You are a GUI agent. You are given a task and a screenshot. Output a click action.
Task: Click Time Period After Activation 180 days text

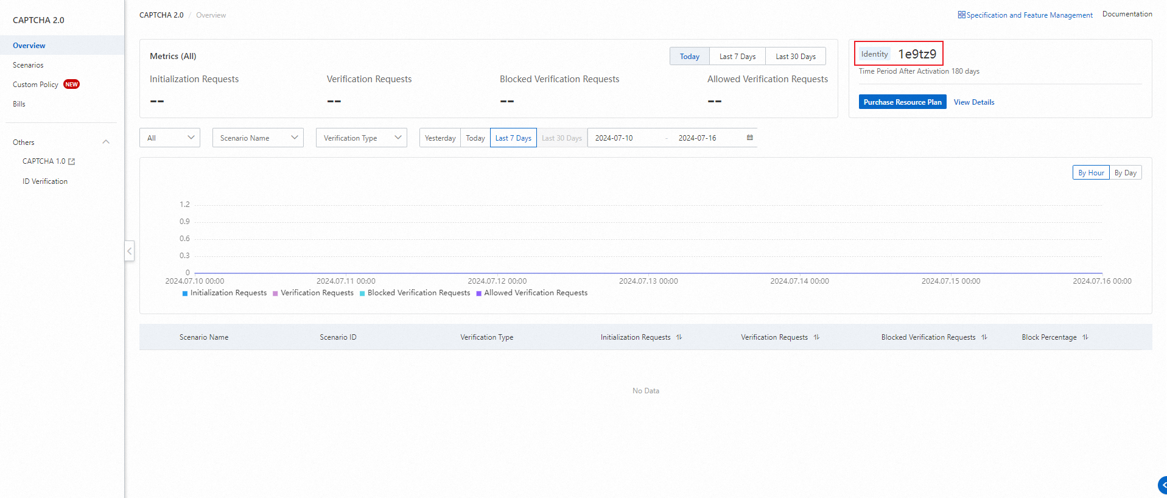919,71
